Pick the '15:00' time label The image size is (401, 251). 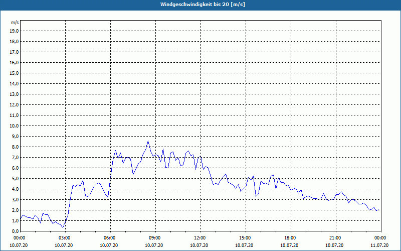pos(246,238)
